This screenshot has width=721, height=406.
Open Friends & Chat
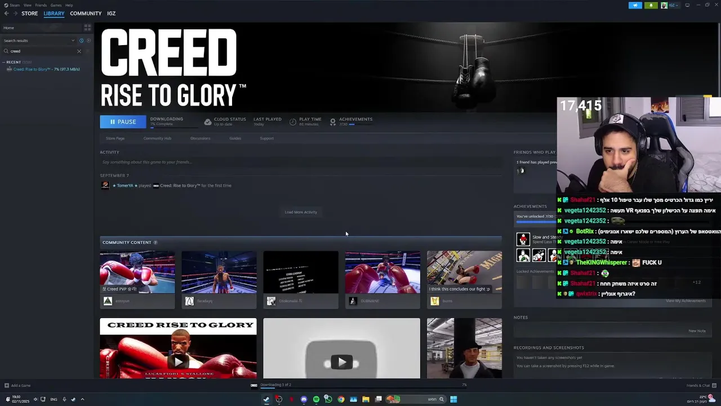[701, 386]
